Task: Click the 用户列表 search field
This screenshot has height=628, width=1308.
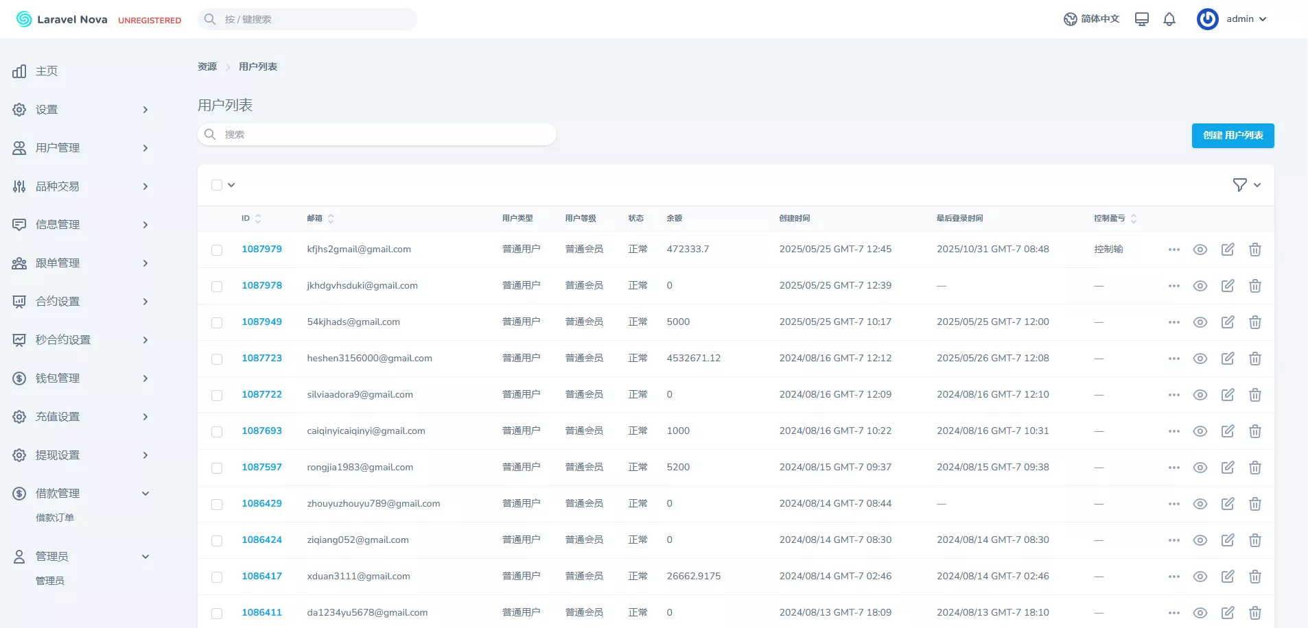Action: pos(377,134)
